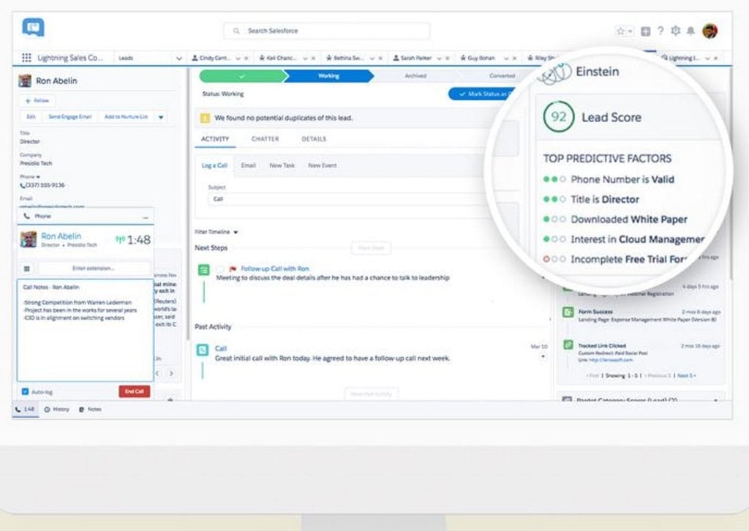This screenshot has height=531, width=749.
Task: Open the more actions dropdown next to Add to Nurture List
Action: [161, 117]
